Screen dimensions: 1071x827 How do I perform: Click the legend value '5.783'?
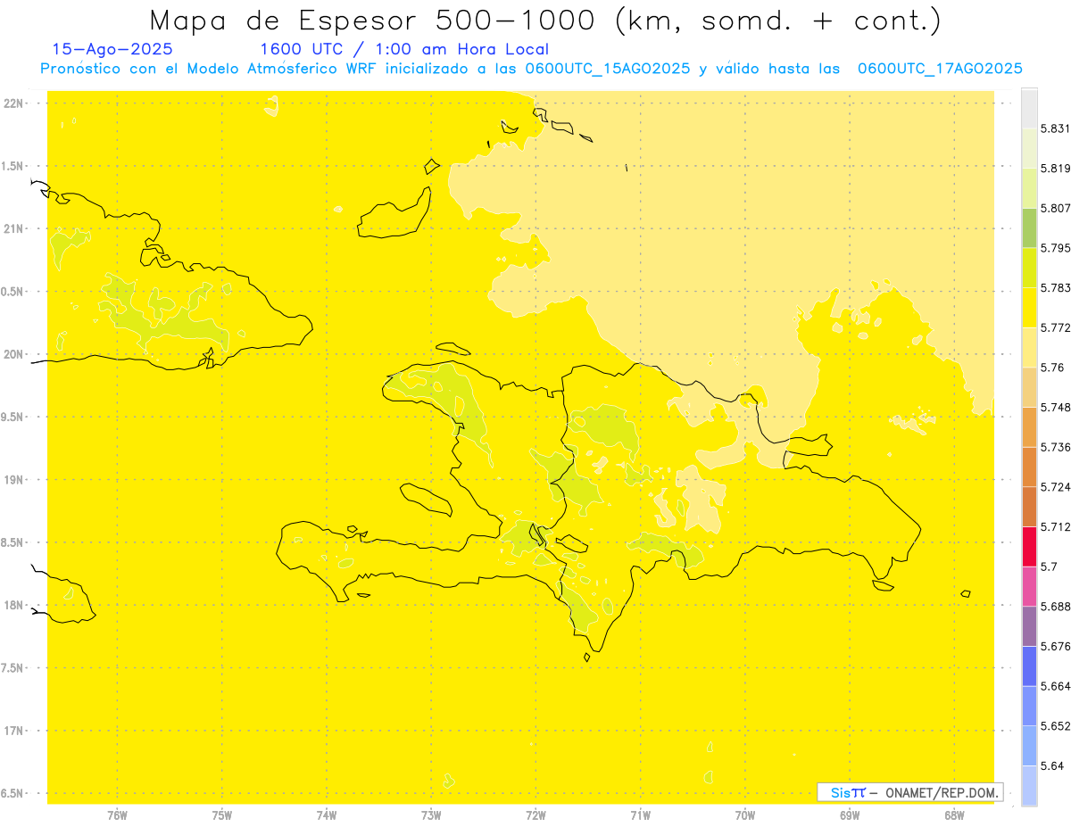[x=1055, y=288]
